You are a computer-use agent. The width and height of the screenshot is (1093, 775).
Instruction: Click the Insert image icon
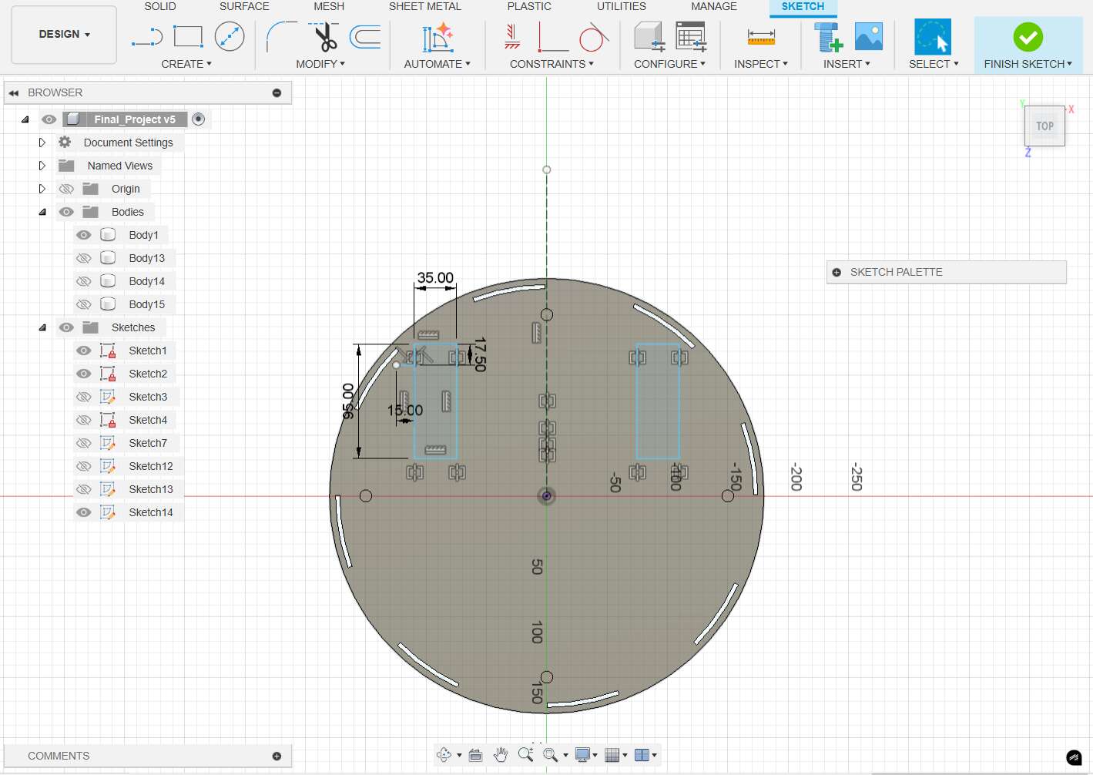point(868,36)
